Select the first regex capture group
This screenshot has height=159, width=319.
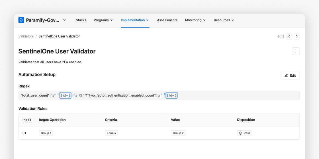coord(66,95)
